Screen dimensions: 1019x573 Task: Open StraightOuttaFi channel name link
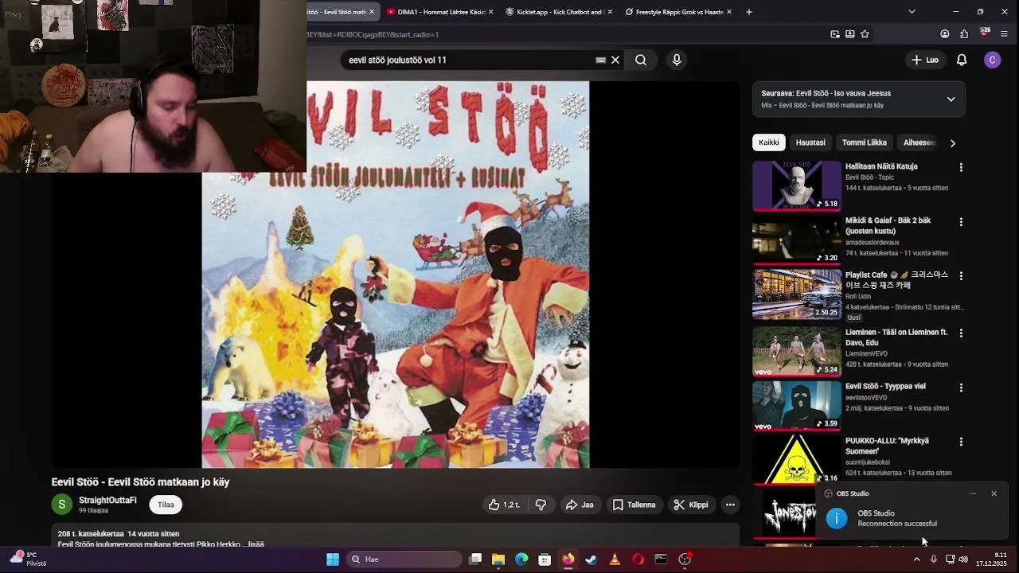107,500
